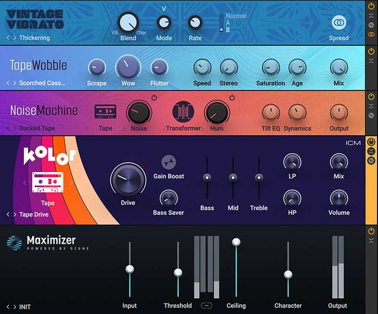Toggle the Threshold-Ceiling link icon

click(x=207, y=306)
